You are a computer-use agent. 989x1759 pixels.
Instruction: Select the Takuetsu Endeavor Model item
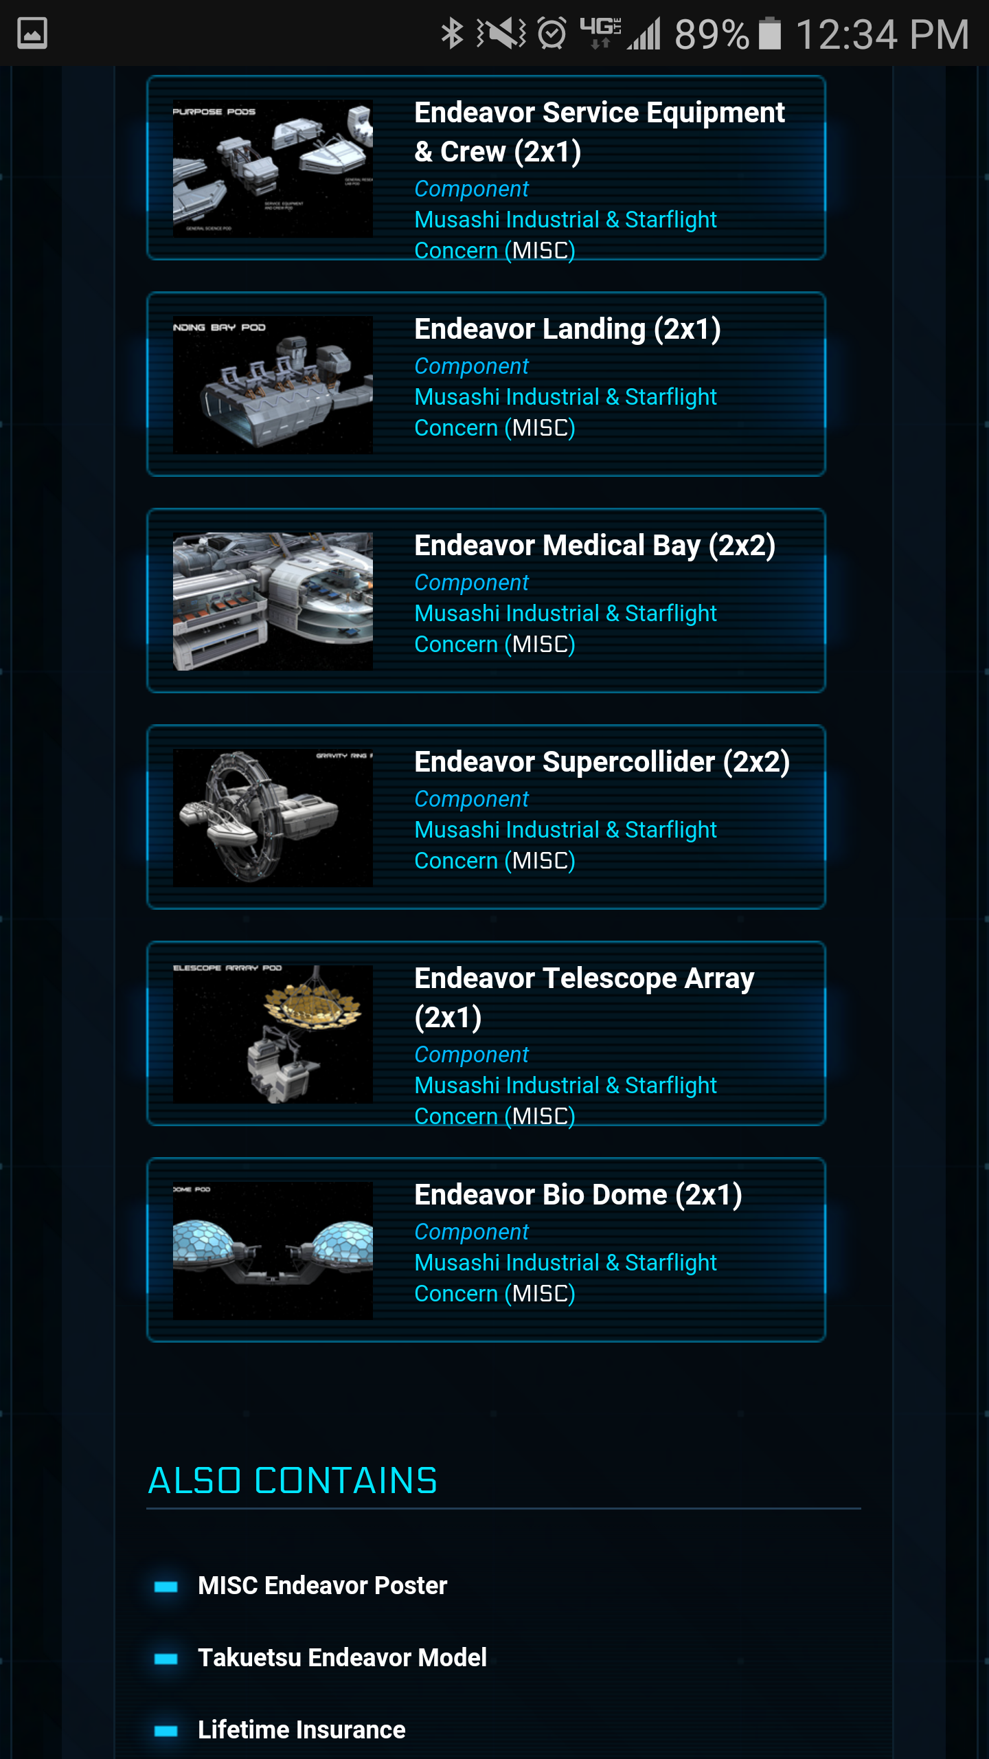coord(342,1658)
